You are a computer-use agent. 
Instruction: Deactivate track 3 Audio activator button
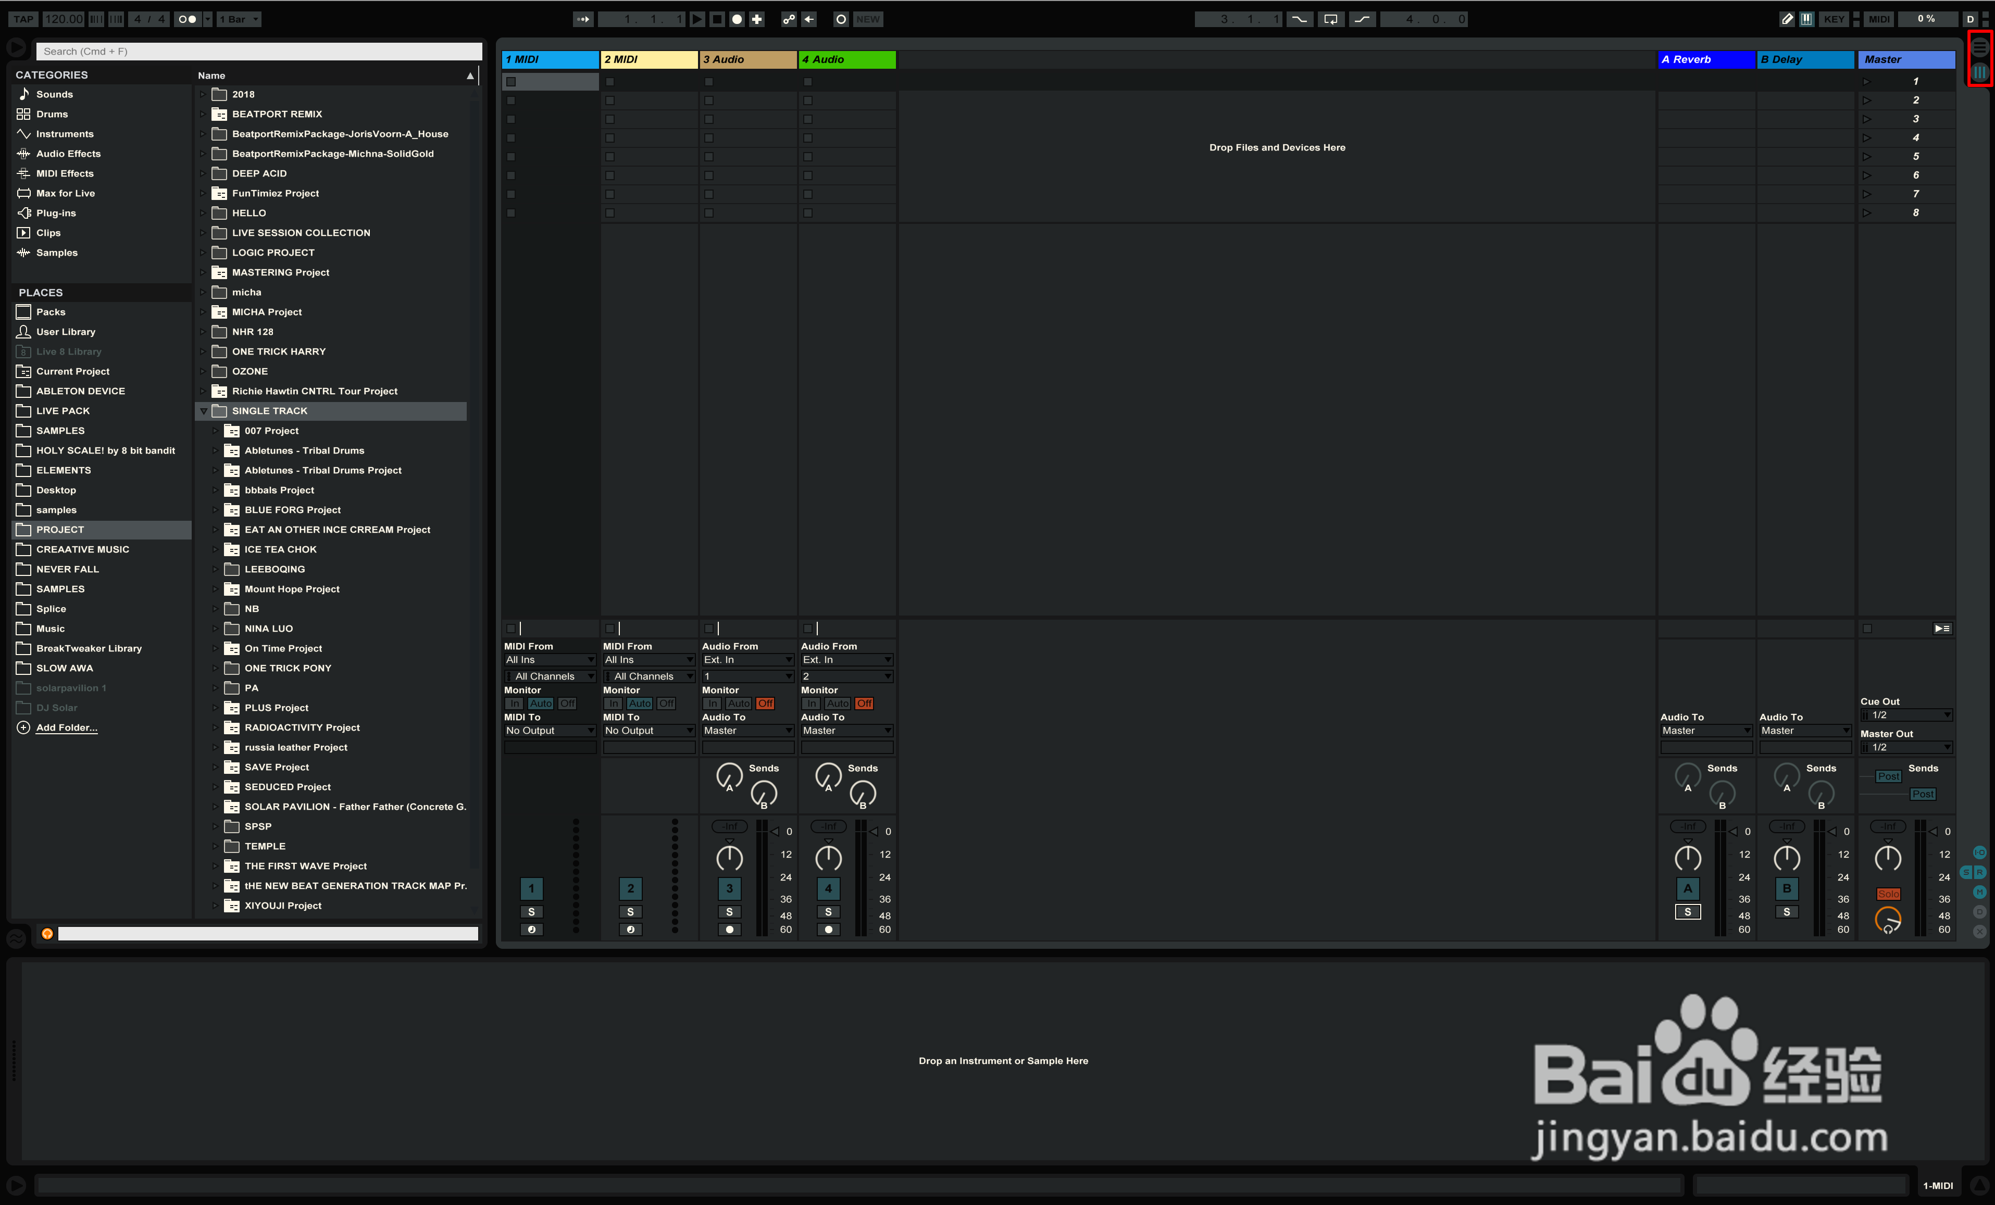[x=729, y=888]
